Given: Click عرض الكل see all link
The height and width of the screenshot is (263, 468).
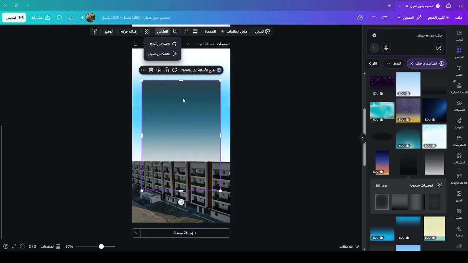Looking at the screenshot, I should (381, 186).
